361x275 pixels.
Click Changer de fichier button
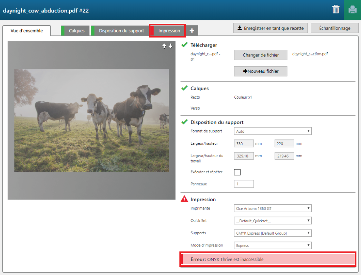click(261, 55)
